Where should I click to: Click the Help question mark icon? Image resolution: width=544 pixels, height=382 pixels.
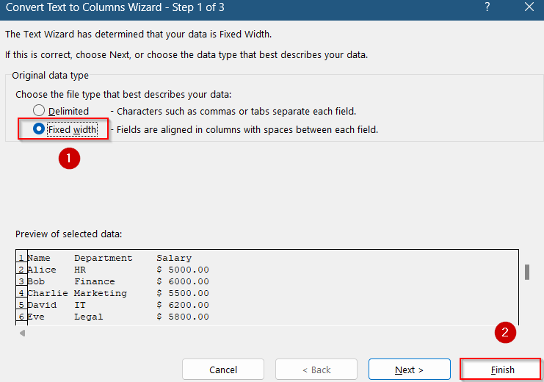488,7
